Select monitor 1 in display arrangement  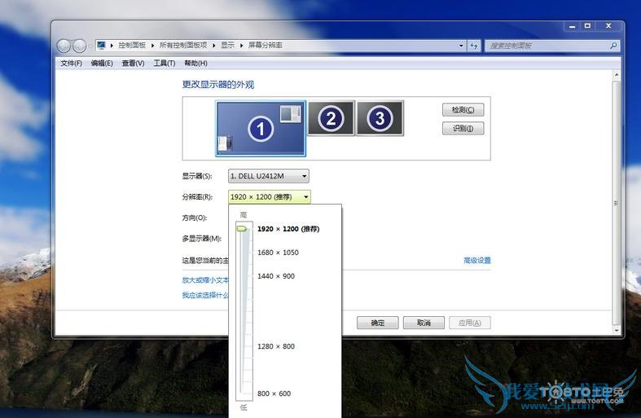(x=261, y=128)
